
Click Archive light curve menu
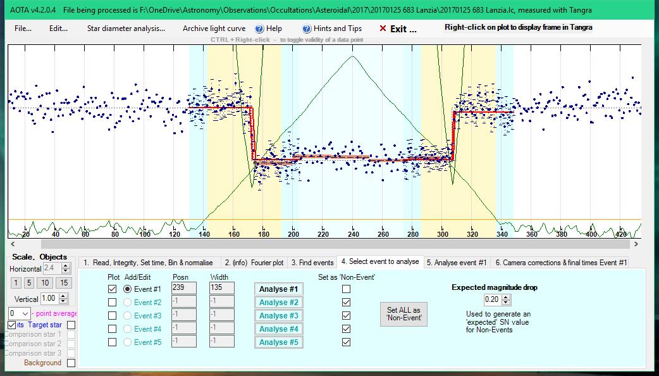[214, 28]
